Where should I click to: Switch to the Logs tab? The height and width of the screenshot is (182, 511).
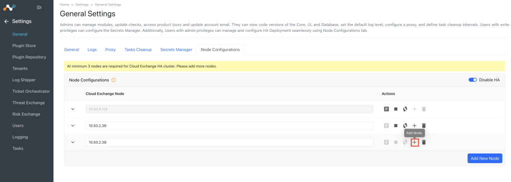[92, 49]
